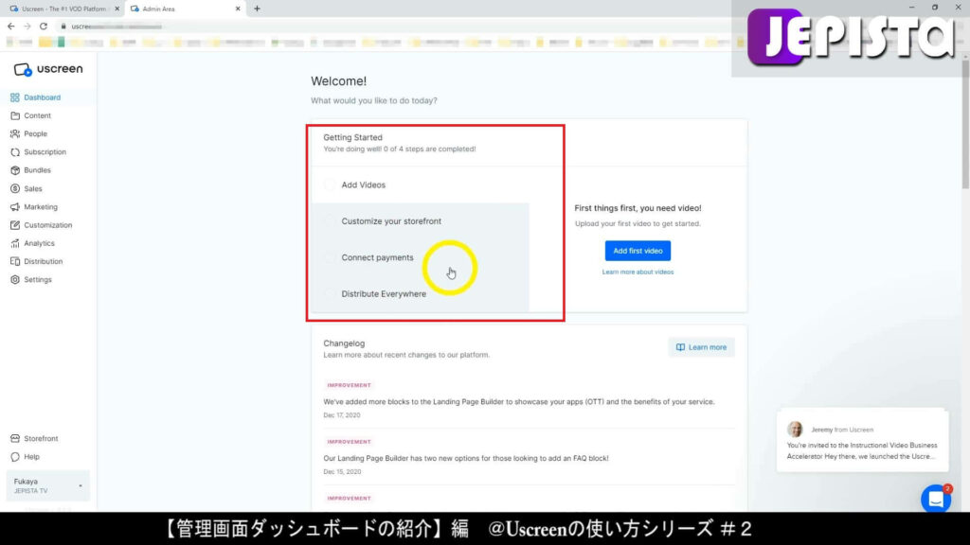Image resolution: width=970 pixels, height=545 pixels.
Task: Go back with browser back arrow
Action: pos(10,26)
